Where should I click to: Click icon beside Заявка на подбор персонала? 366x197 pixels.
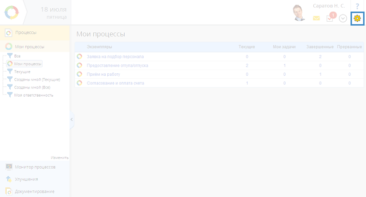point(80,56)
